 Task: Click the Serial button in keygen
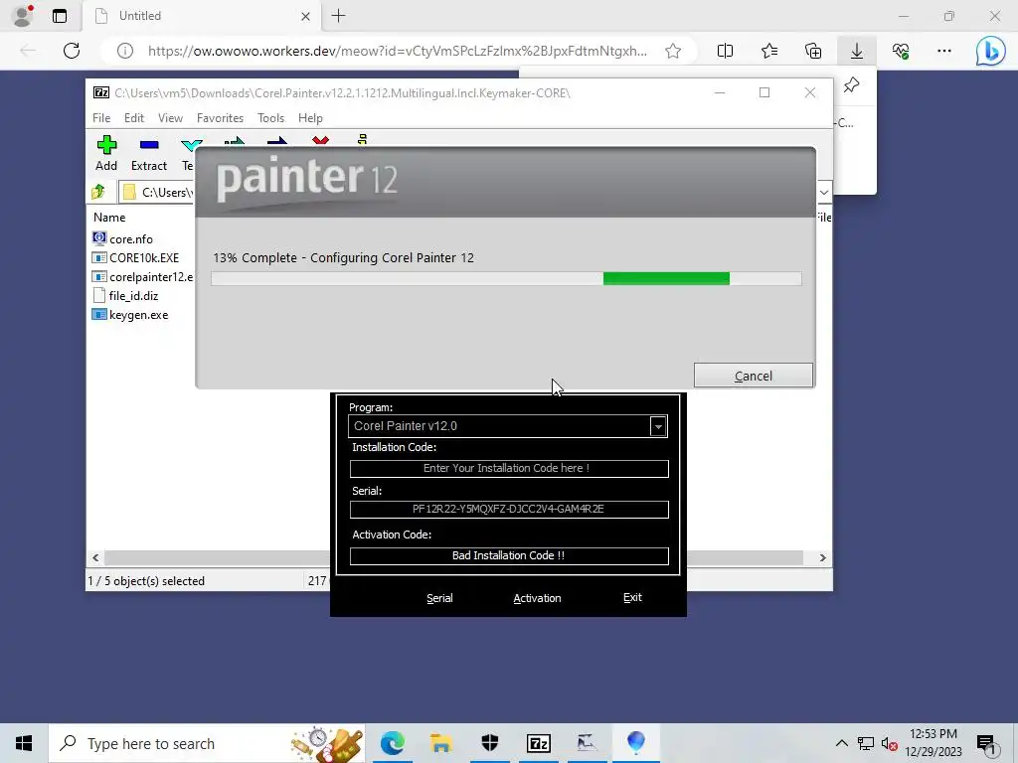click(x=439, y=598)
